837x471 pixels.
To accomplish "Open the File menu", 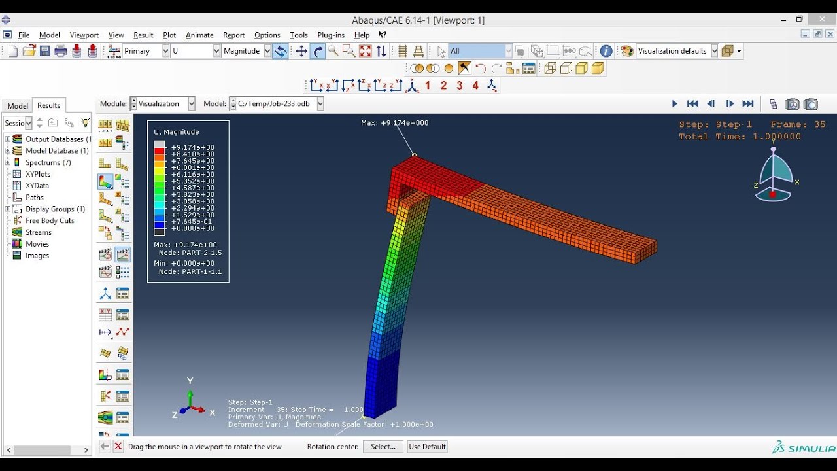I will click(24, 35).
